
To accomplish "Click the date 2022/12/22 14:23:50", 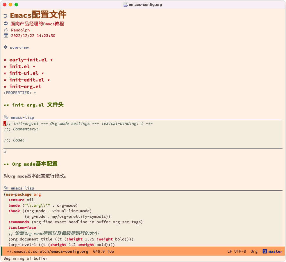I will click(x=33, y=36).
